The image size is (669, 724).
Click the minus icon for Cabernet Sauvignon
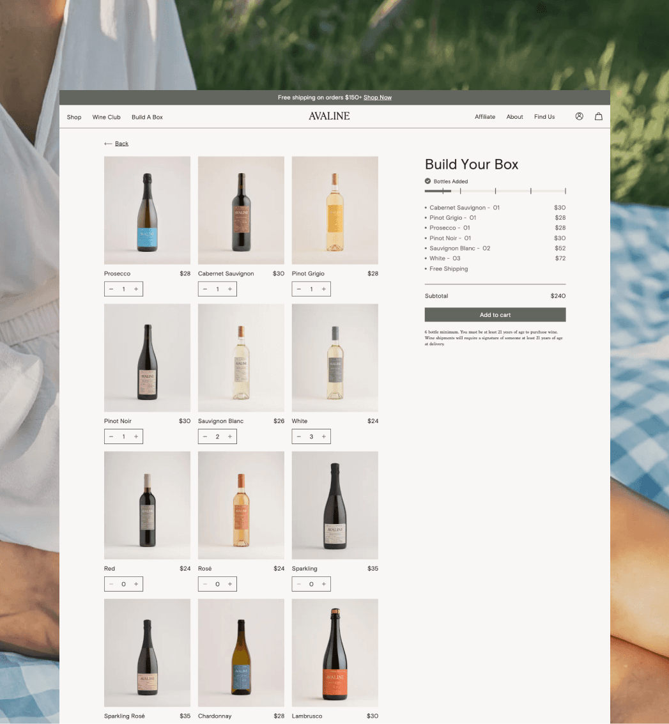(204, 289)
